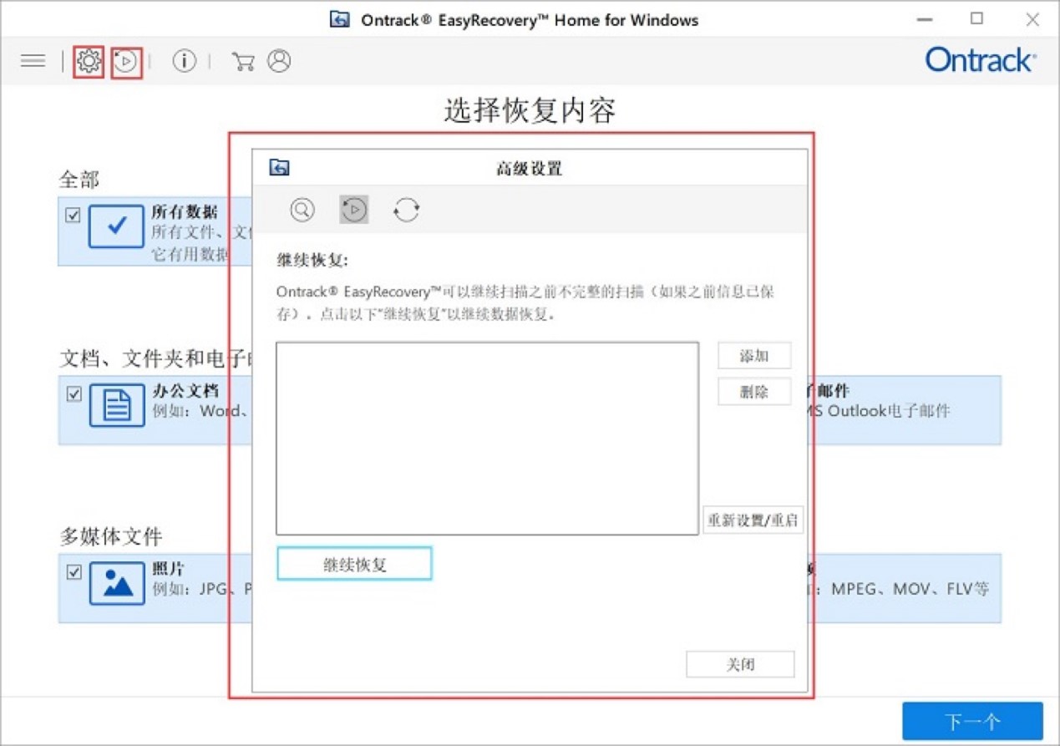
Task: Open the user account icon
Action: coord(279,61)
